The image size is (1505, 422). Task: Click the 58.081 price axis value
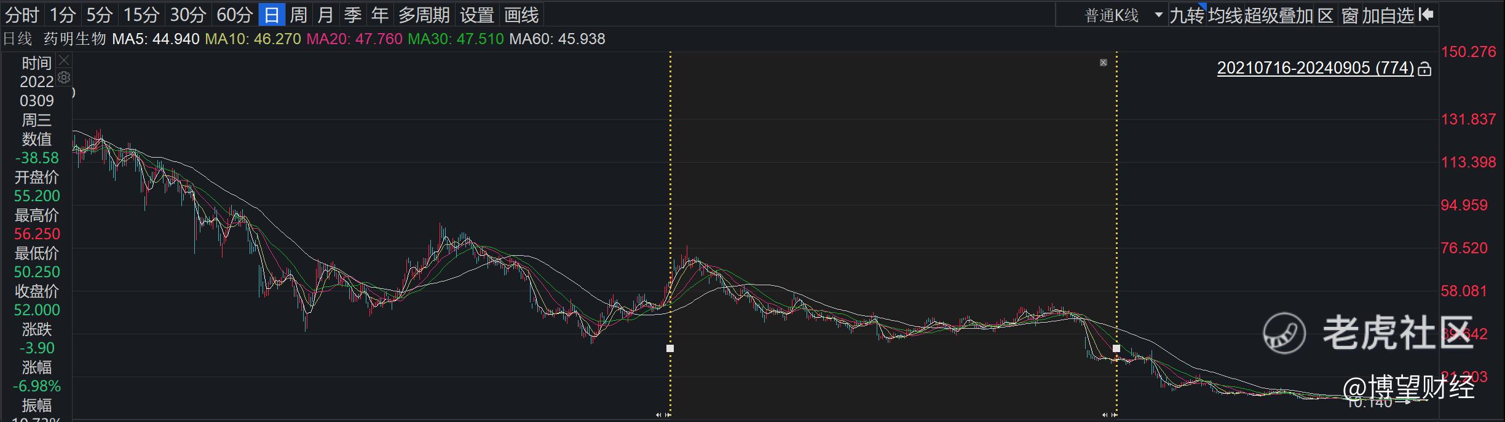click(x=1464, y=291)
